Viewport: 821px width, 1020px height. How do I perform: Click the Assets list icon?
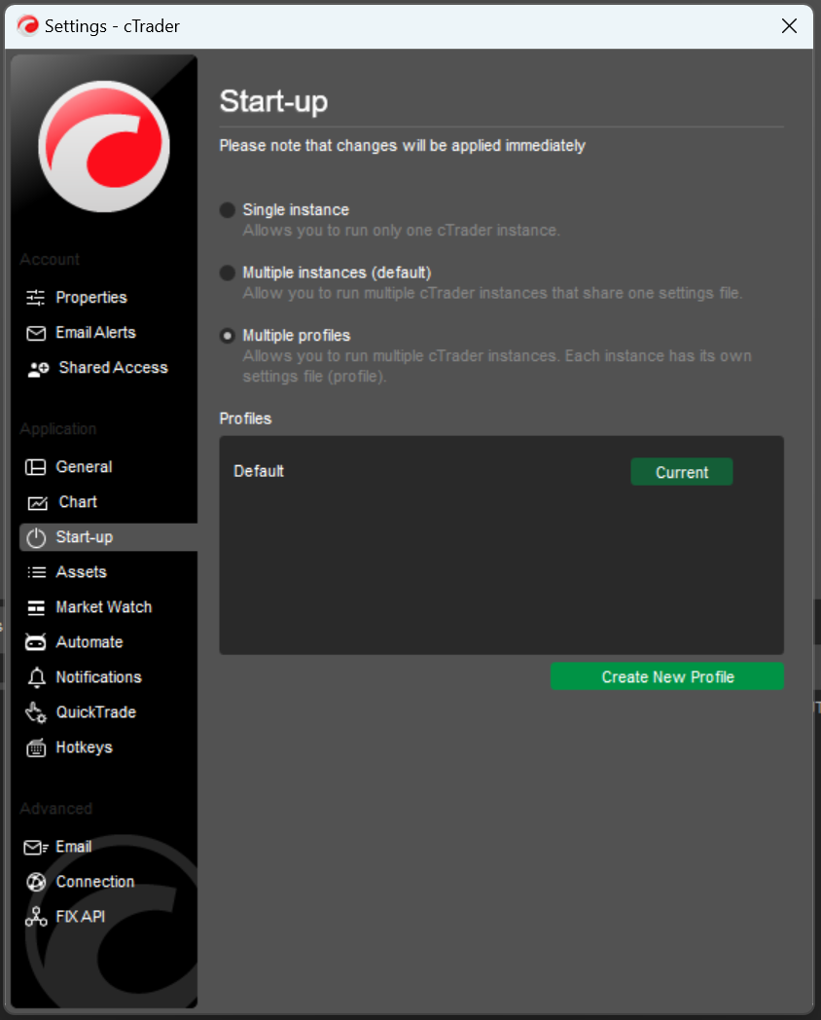(36, 572)
